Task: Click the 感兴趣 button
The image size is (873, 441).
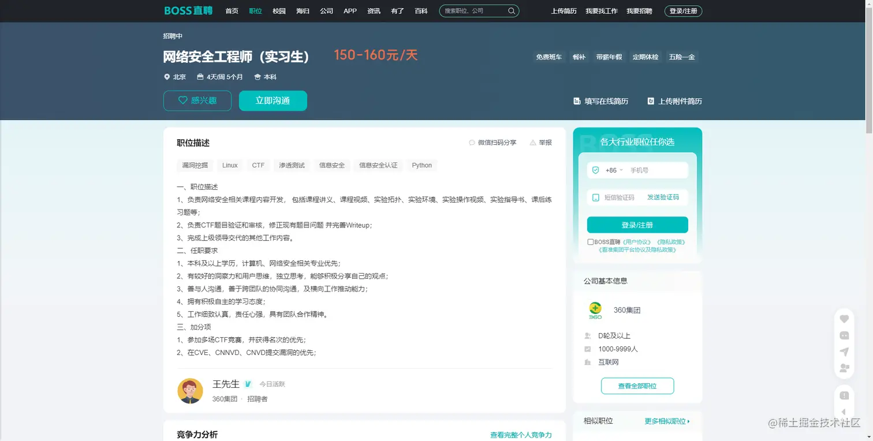Action: 197,100
